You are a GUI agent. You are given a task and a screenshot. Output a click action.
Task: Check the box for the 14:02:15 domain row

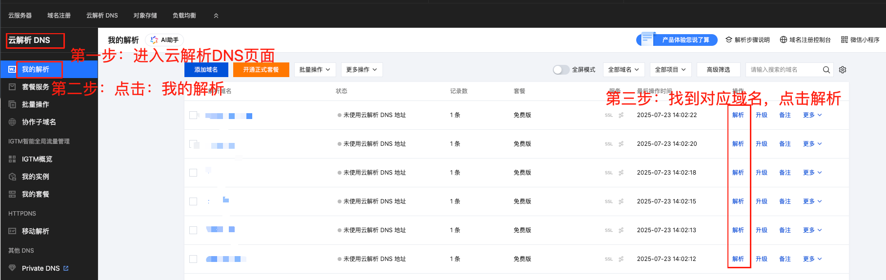pyautogui.click(x=193, y=201)
